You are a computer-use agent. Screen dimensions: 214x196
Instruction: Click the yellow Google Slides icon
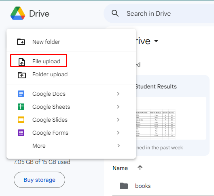pyautogui.click(x=21, y=120)
